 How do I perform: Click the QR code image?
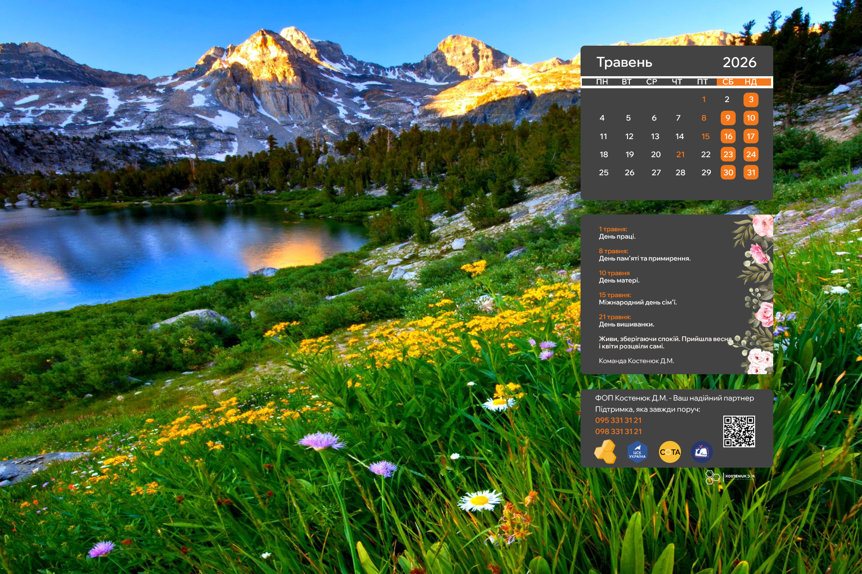click(x=739, y=431)
